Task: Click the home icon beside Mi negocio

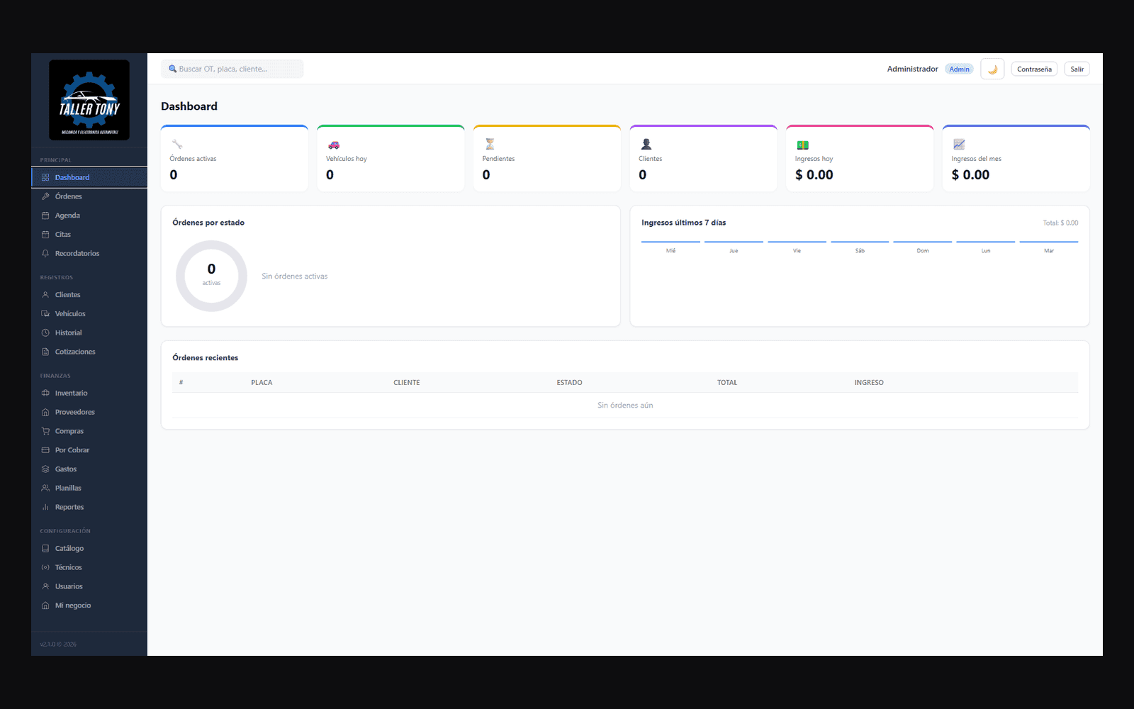Action: (45, 605)
